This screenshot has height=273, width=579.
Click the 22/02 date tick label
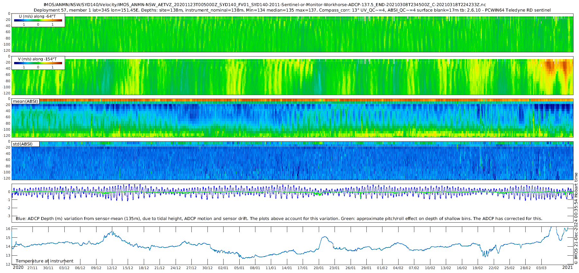point(493,268)
